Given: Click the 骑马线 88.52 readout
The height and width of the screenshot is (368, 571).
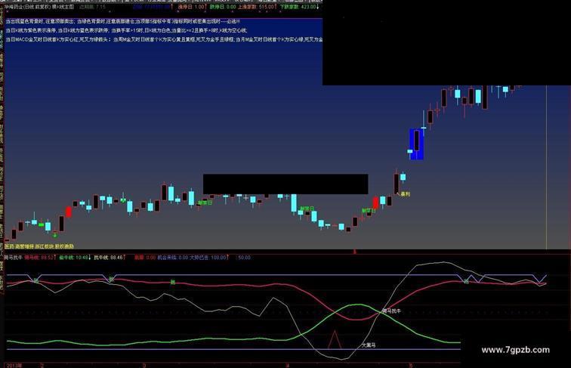Looking at the screenshot, I should point(39,257).
